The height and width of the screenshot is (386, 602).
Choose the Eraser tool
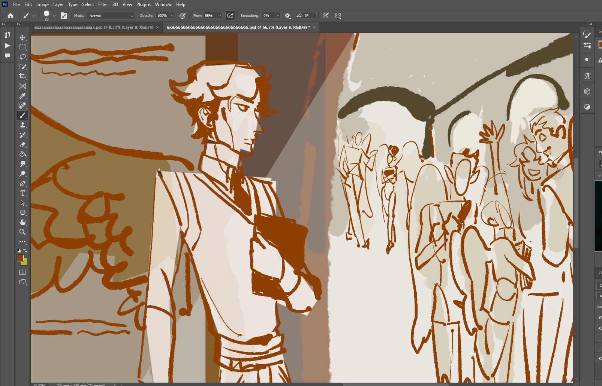pos(22,144)
